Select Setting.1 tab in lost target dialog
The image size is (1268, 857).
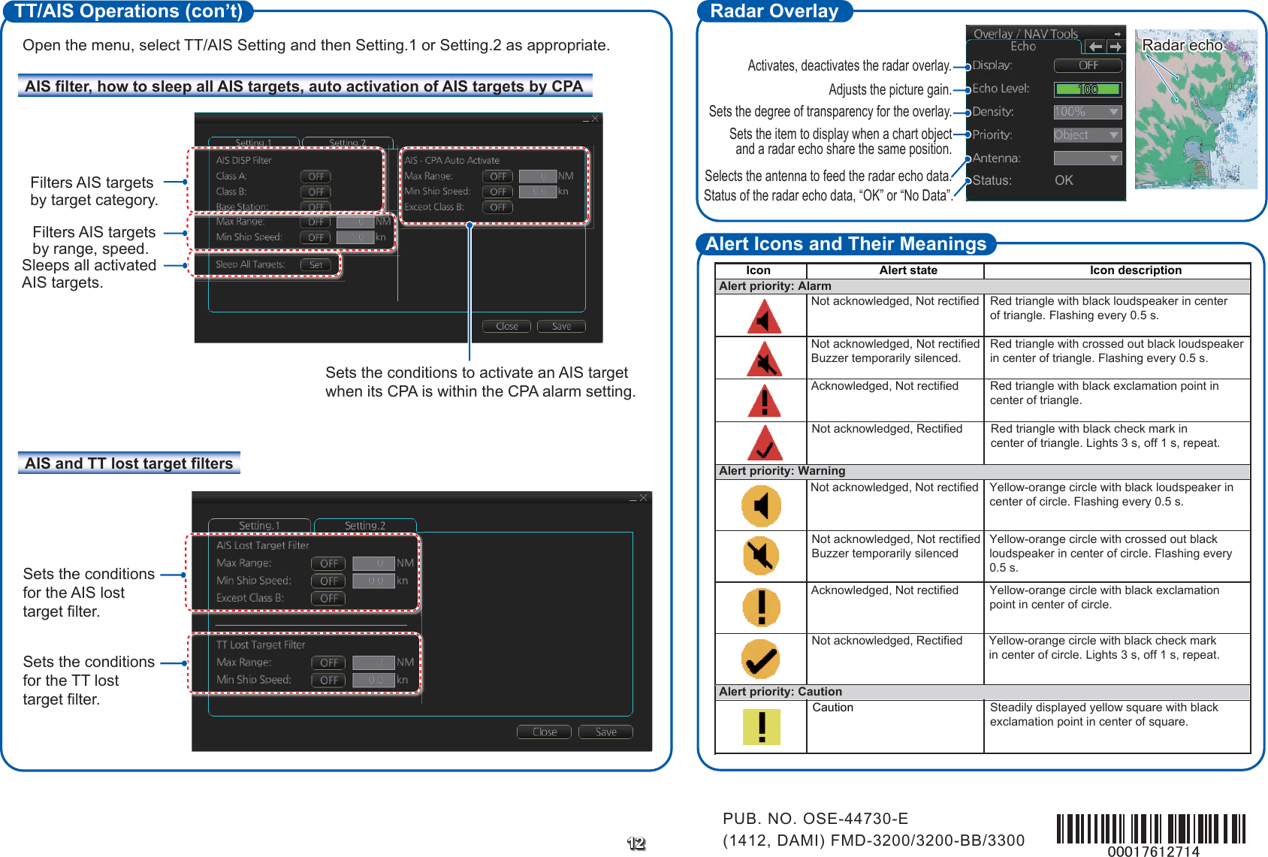coord(259,525)
